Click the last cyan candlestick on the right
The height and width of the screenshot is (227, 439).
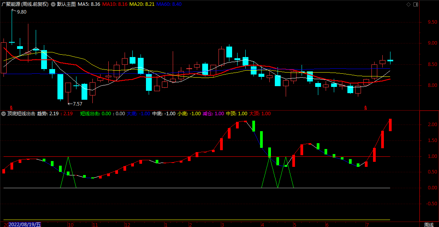coord(390,58)
